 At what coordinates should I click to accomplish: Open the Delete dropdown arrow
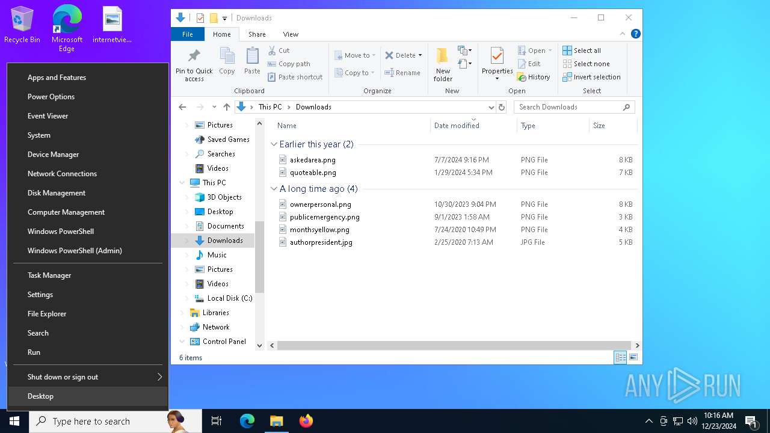point(420,55)
